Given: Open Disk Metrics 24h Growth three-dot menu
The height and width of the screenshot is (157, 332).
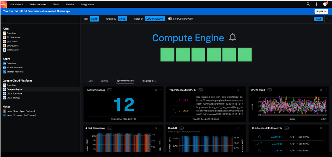Looking at the screenshot, I should [326, 128].
